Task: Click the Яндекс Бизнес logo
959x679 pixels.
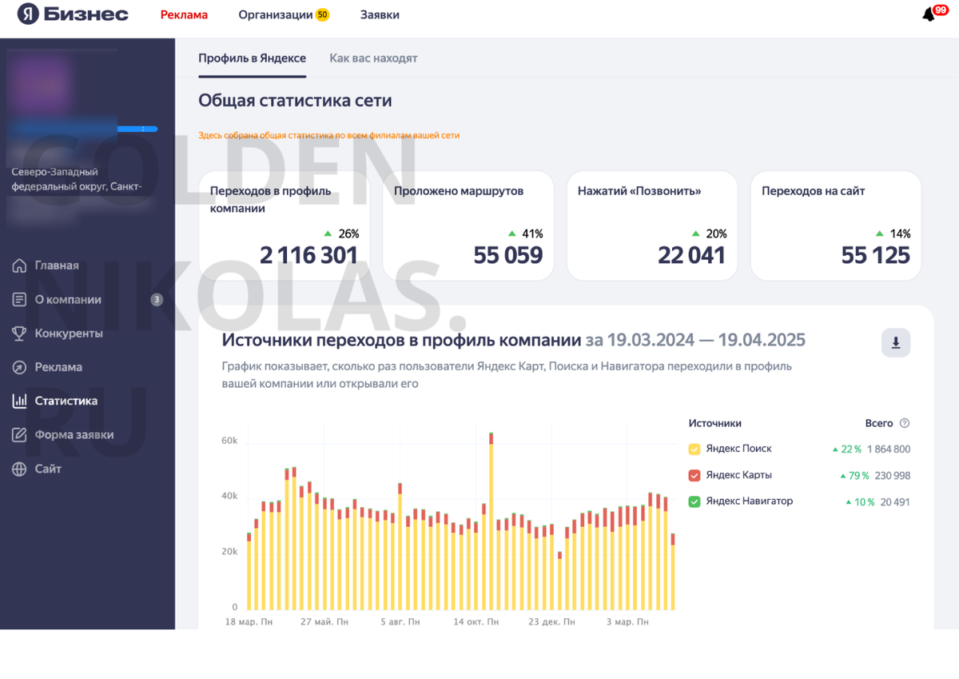Action: 73,14
